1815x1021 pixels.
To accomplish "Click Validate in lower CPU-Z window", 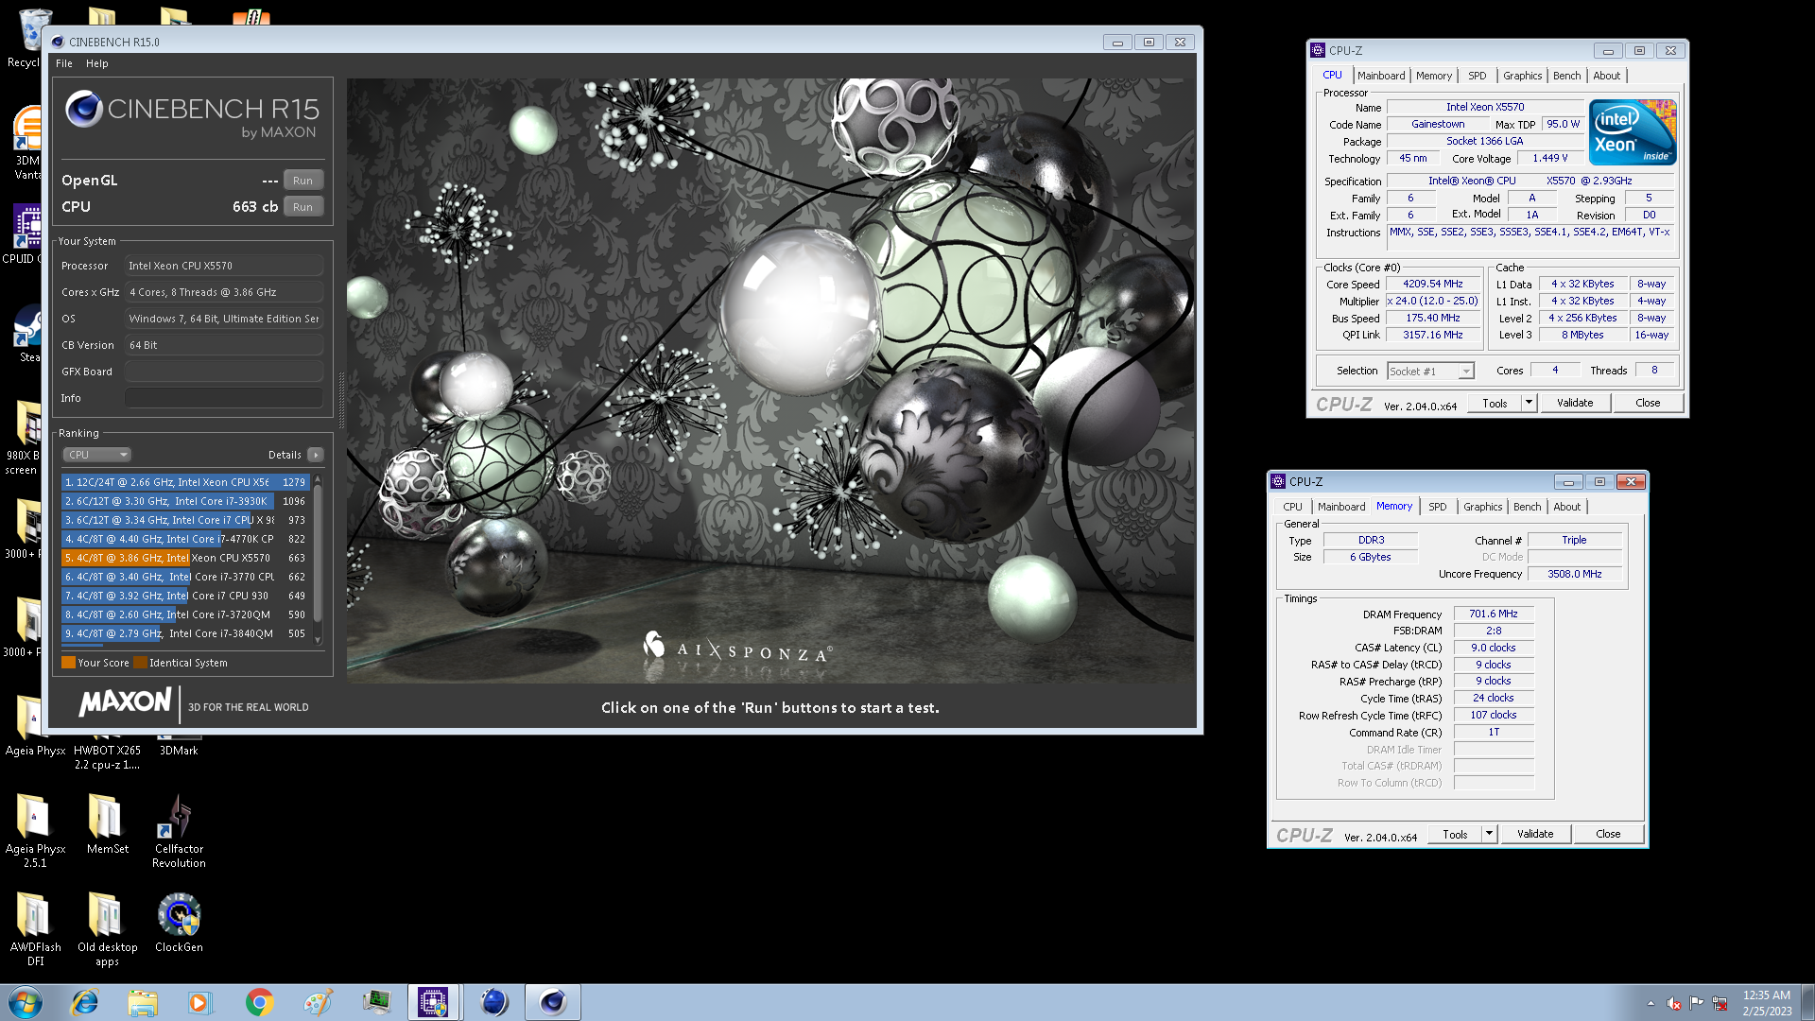I will 1535,835.
